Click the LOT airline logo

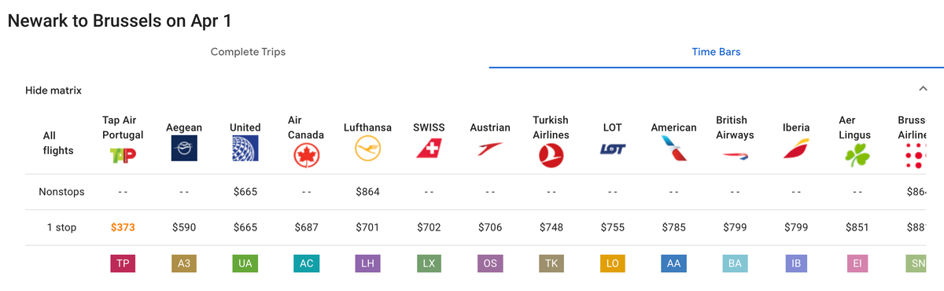[612, 149]
